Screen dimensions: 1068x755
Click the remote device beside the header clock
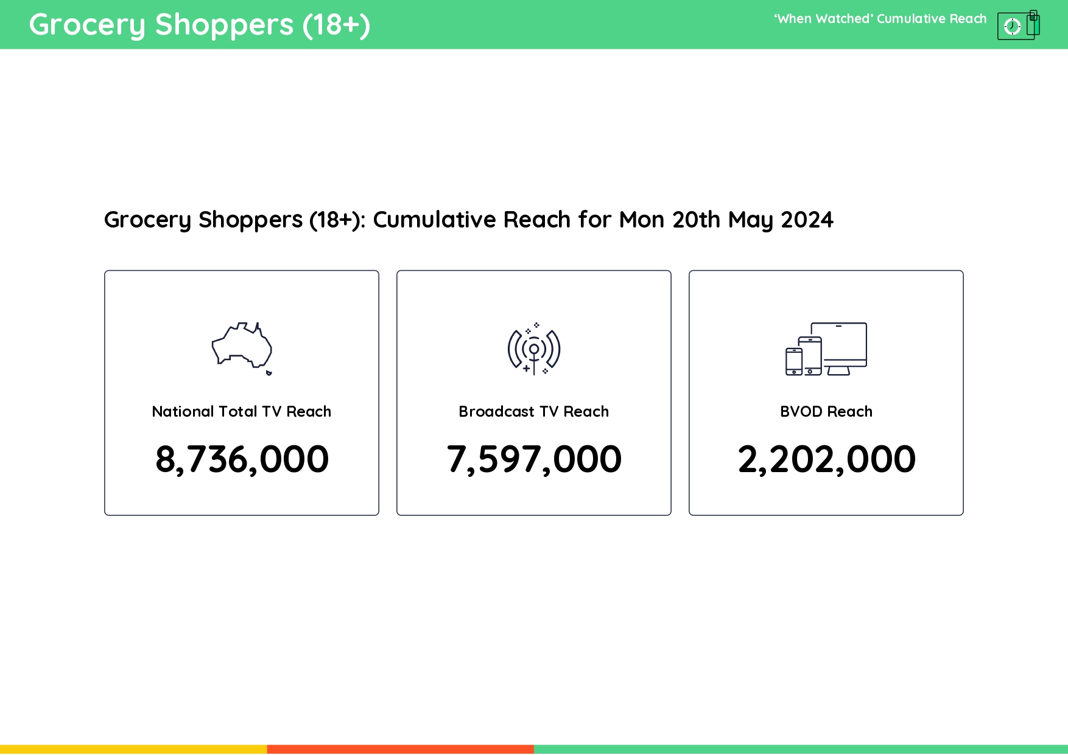tap(1033, 24)
